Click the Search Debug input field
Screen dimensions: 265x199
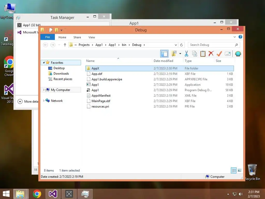(211, 45)
